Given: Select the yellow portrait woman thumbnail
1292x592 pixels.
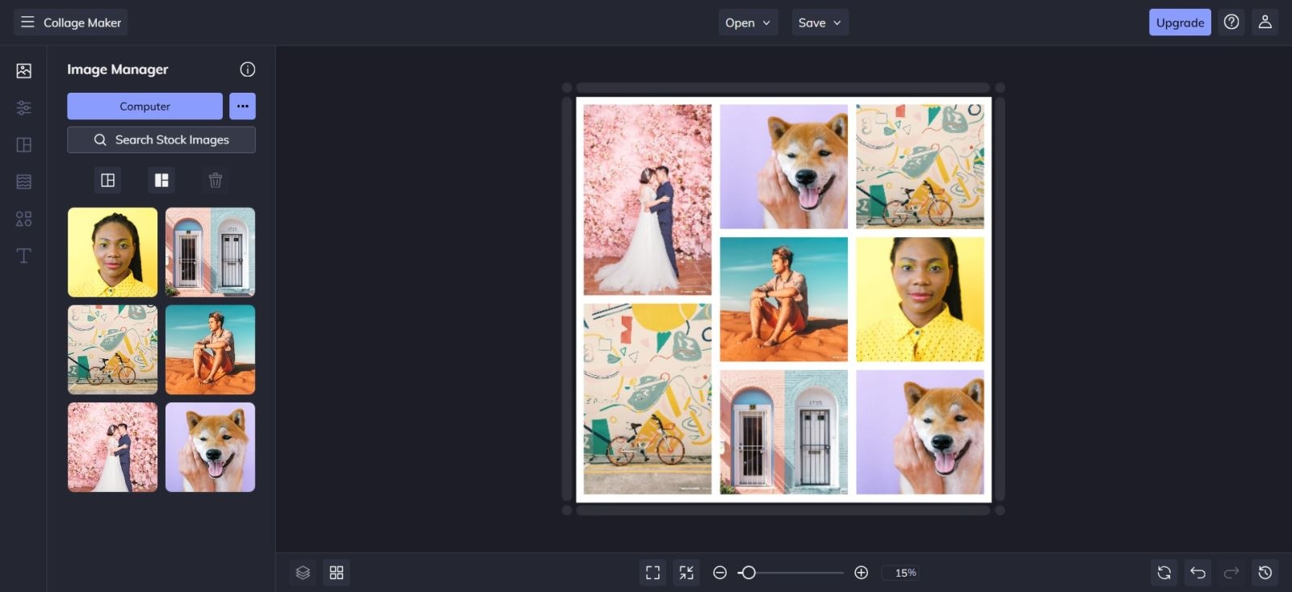Looking at the screenshot, I should coord(112,252).
